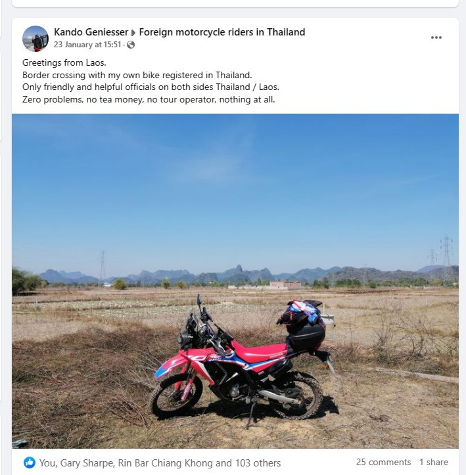Image resolution: width=466 pixels, height=475 pixels.
Task: Open the motorcycle photo in full view
Action: tap(235, 281)
